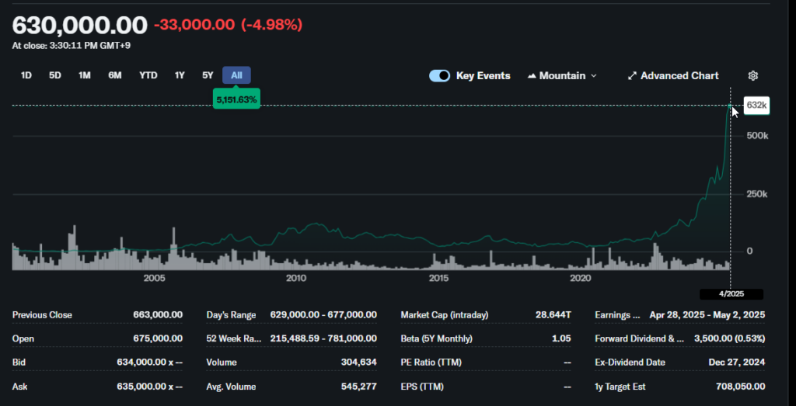This screenshot has width=796, height=406.
Task: Click the 632k price label on chart
Action: pyautogui.click(x=756, y=105)
